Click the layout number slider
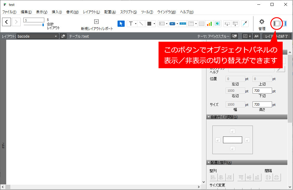Image resolution: width=293 pixels, height=190 pixels. tap(34, 25)
